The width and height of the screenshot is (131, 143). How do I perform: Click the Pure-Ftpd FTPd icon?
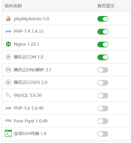pos(8,121)
